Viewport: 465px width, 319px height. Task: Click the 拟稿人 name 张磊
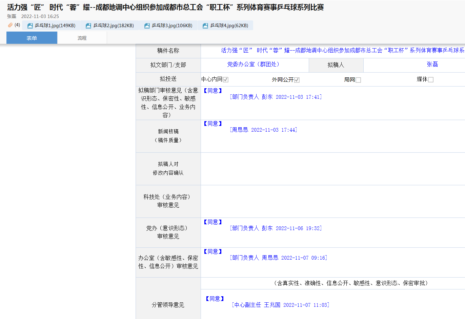pos(432,64)
